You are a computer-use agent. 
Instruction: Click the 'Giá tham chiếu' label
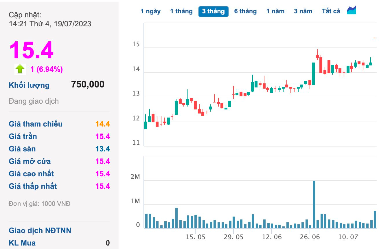pos(36,124)
